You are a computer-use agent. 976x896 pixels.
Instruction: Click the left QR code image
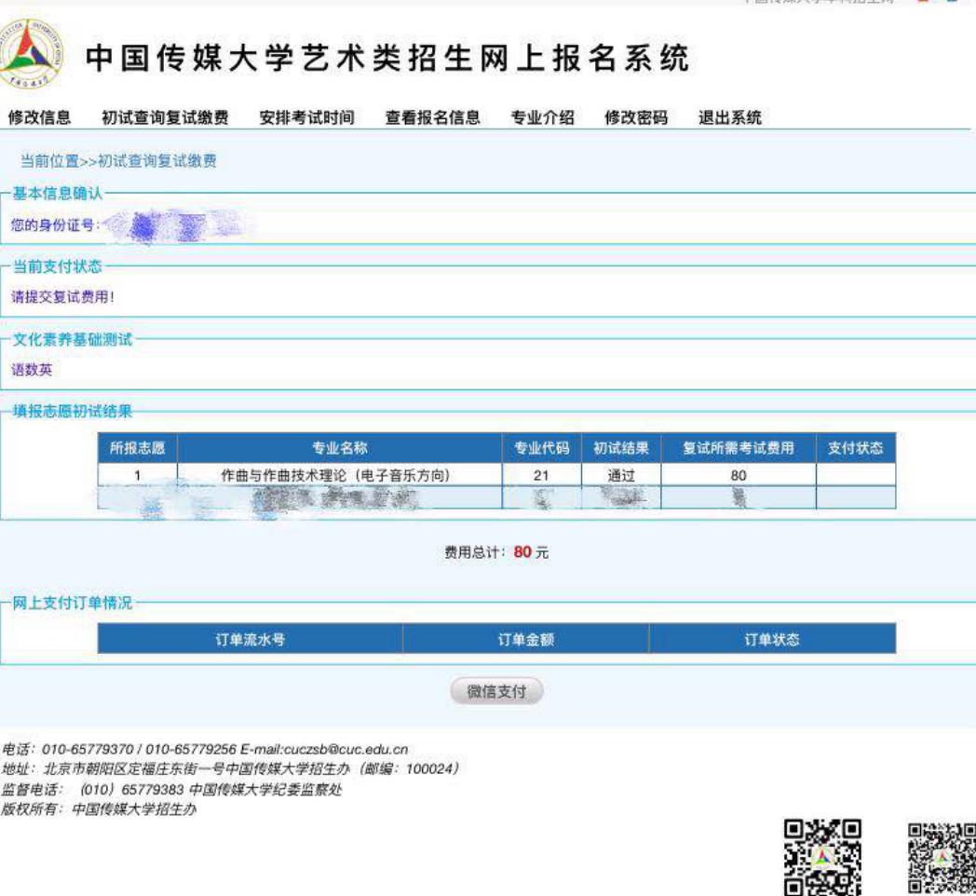[x=823, y=858]
